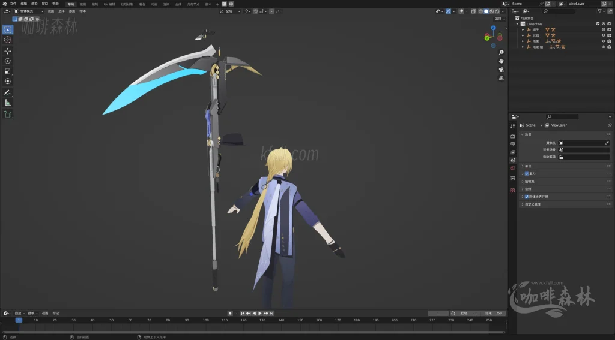615x340 pixels.
Task: Open the 窗口 Window menu
Action: click(x=45, y=4)
